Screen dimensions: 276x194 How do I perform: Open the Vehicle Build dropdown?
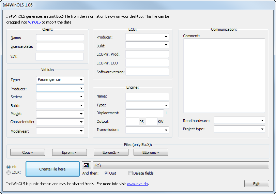(60, 105)
